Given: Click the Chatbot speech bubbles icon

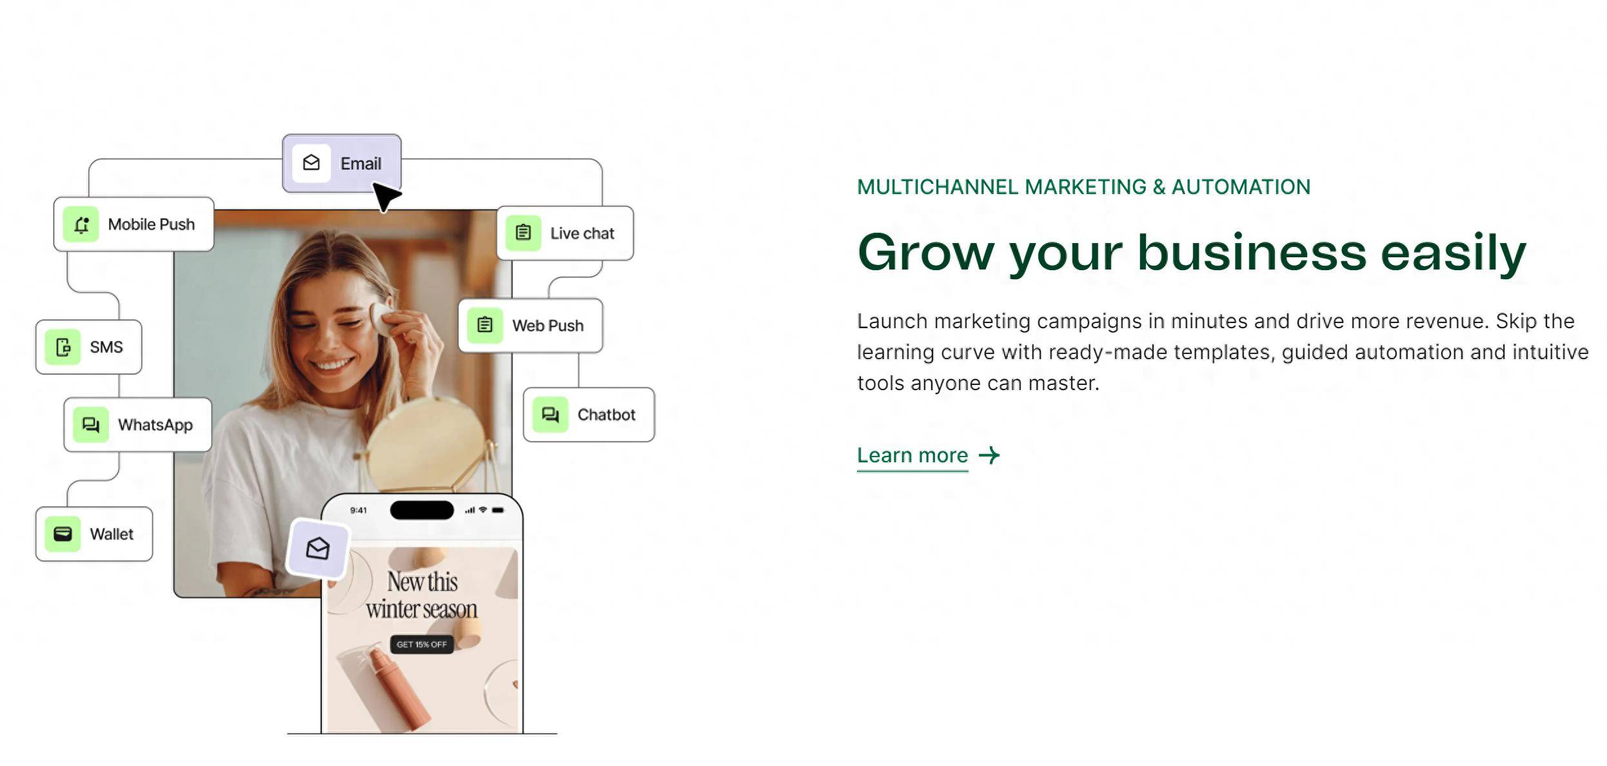Looking at the screenshot, I should [550, 415].
